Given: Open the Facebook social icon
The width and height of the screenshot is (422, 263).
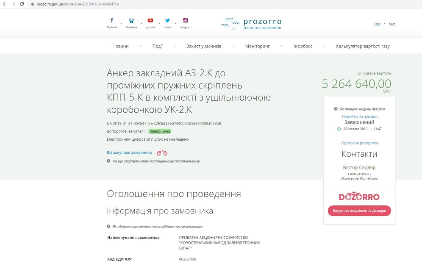Looking at the screenshot, I should [112, 21].
